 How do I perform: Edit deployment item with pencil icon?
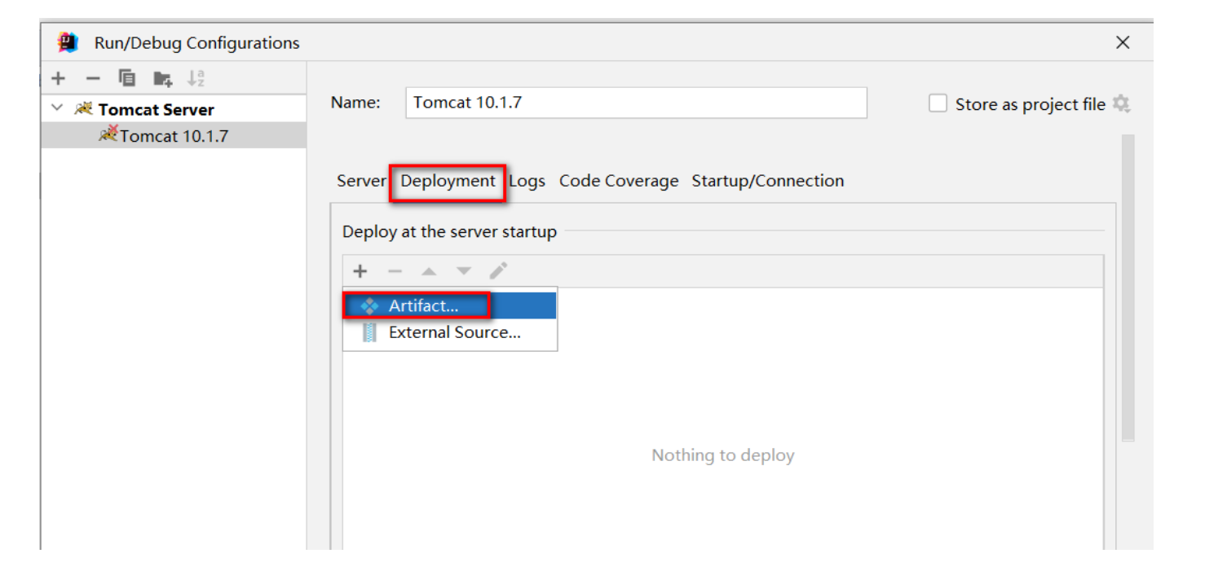(x=498, y=271)
